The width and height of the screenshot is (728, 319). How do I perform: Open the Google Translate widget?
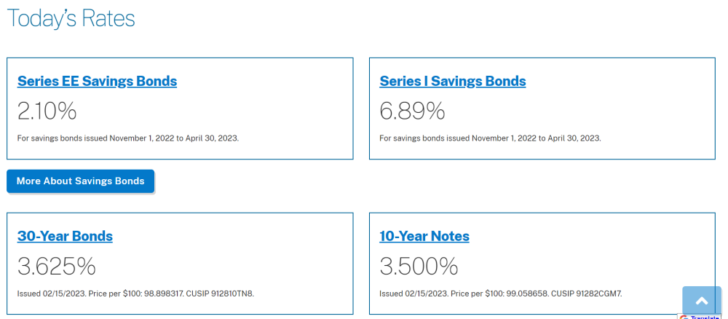[x=700, y=317]
